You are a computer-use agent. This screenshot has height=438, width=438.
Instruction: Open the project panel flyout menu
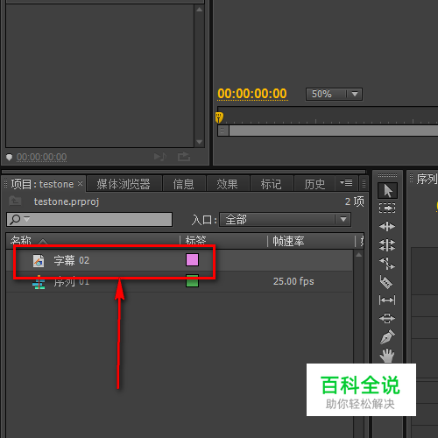(346, 183)
